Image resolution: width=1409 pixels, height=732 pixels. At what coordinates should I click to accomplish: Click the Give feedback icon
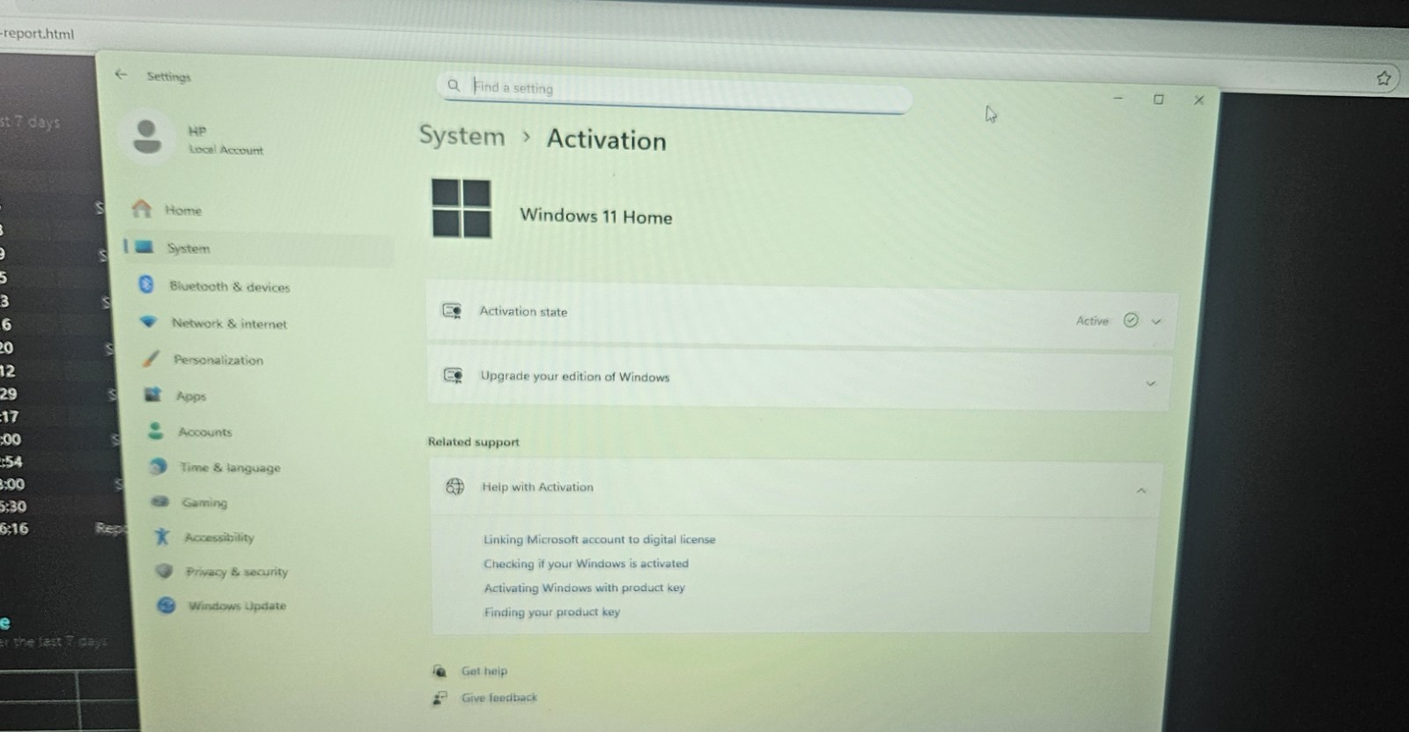pos(439,698)
